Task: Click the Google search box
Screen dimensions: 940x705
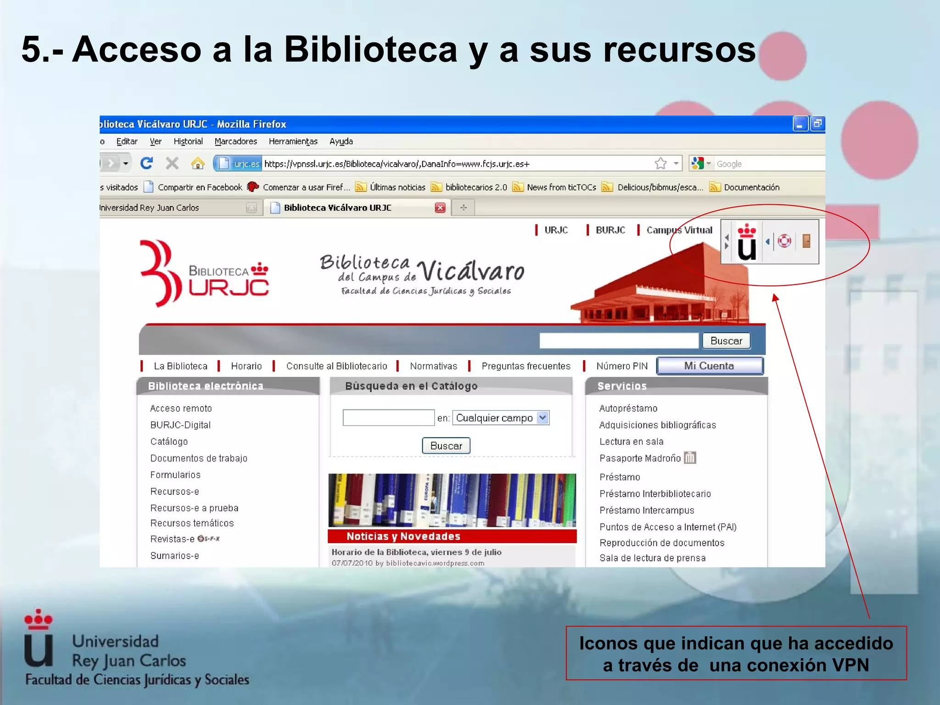Action: click(x=769, y=164)
